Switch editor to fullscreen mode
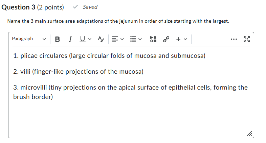The image size is (266, 143). 247,39
